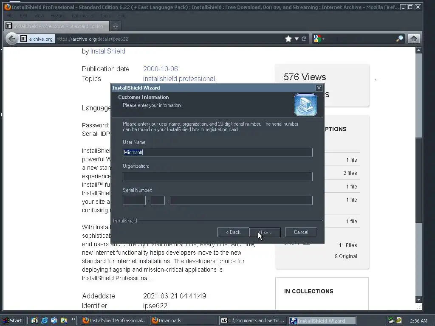Screen dimensions: 435x326
Task: Click the Firefox back arrow button
Action: coord(11,39)
